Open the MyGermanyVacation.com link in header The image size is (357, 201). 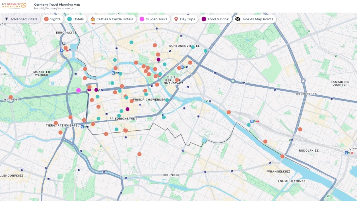[x=54, y=8]
